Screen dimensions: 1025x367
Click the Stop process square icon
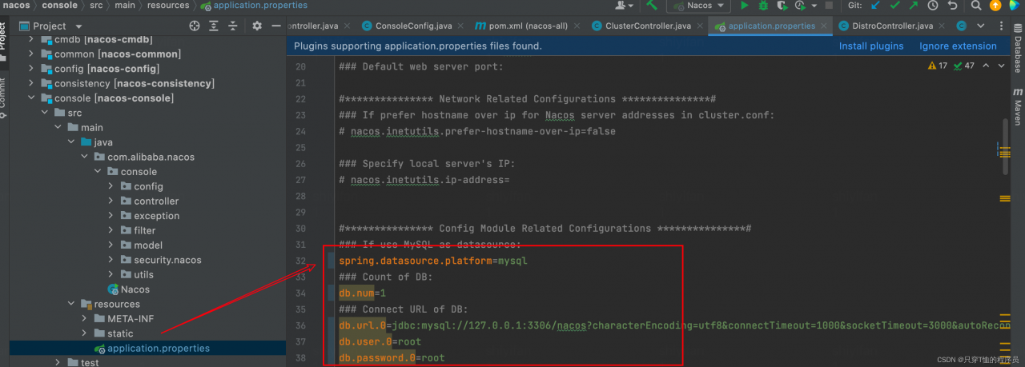(x=828, y=5)
